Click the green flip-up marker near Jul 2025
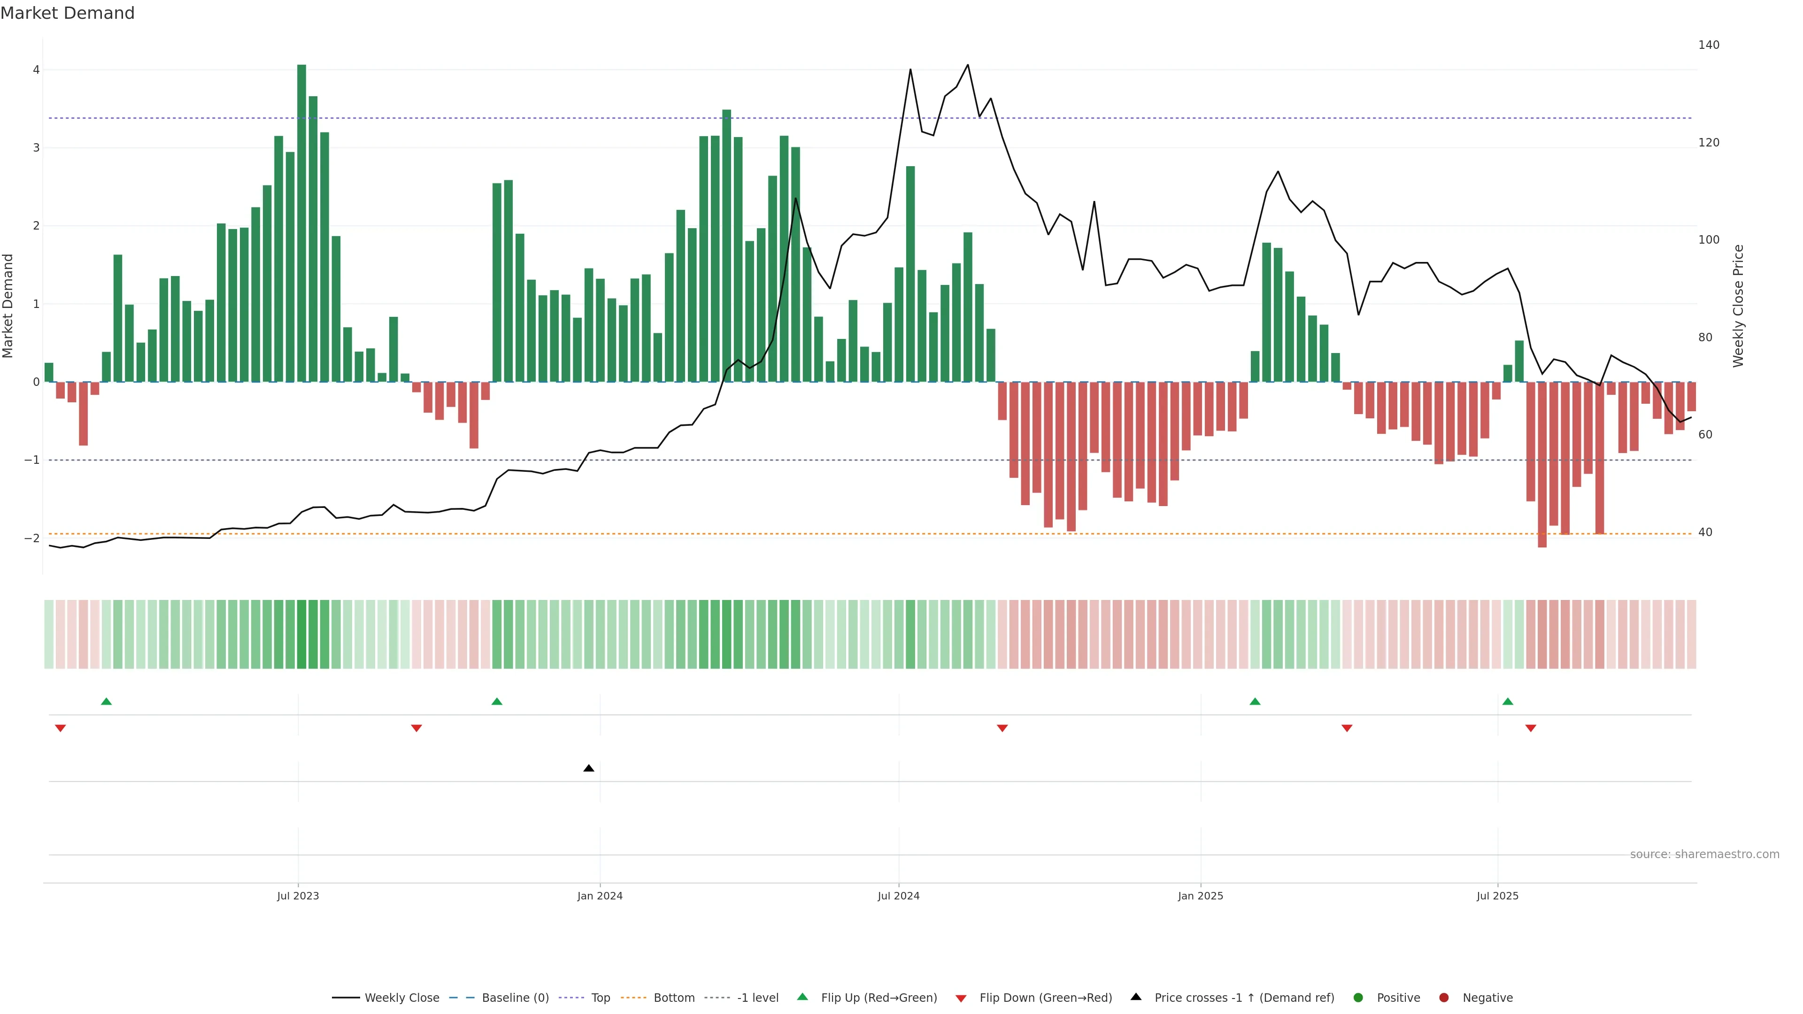 [1508, 701]
